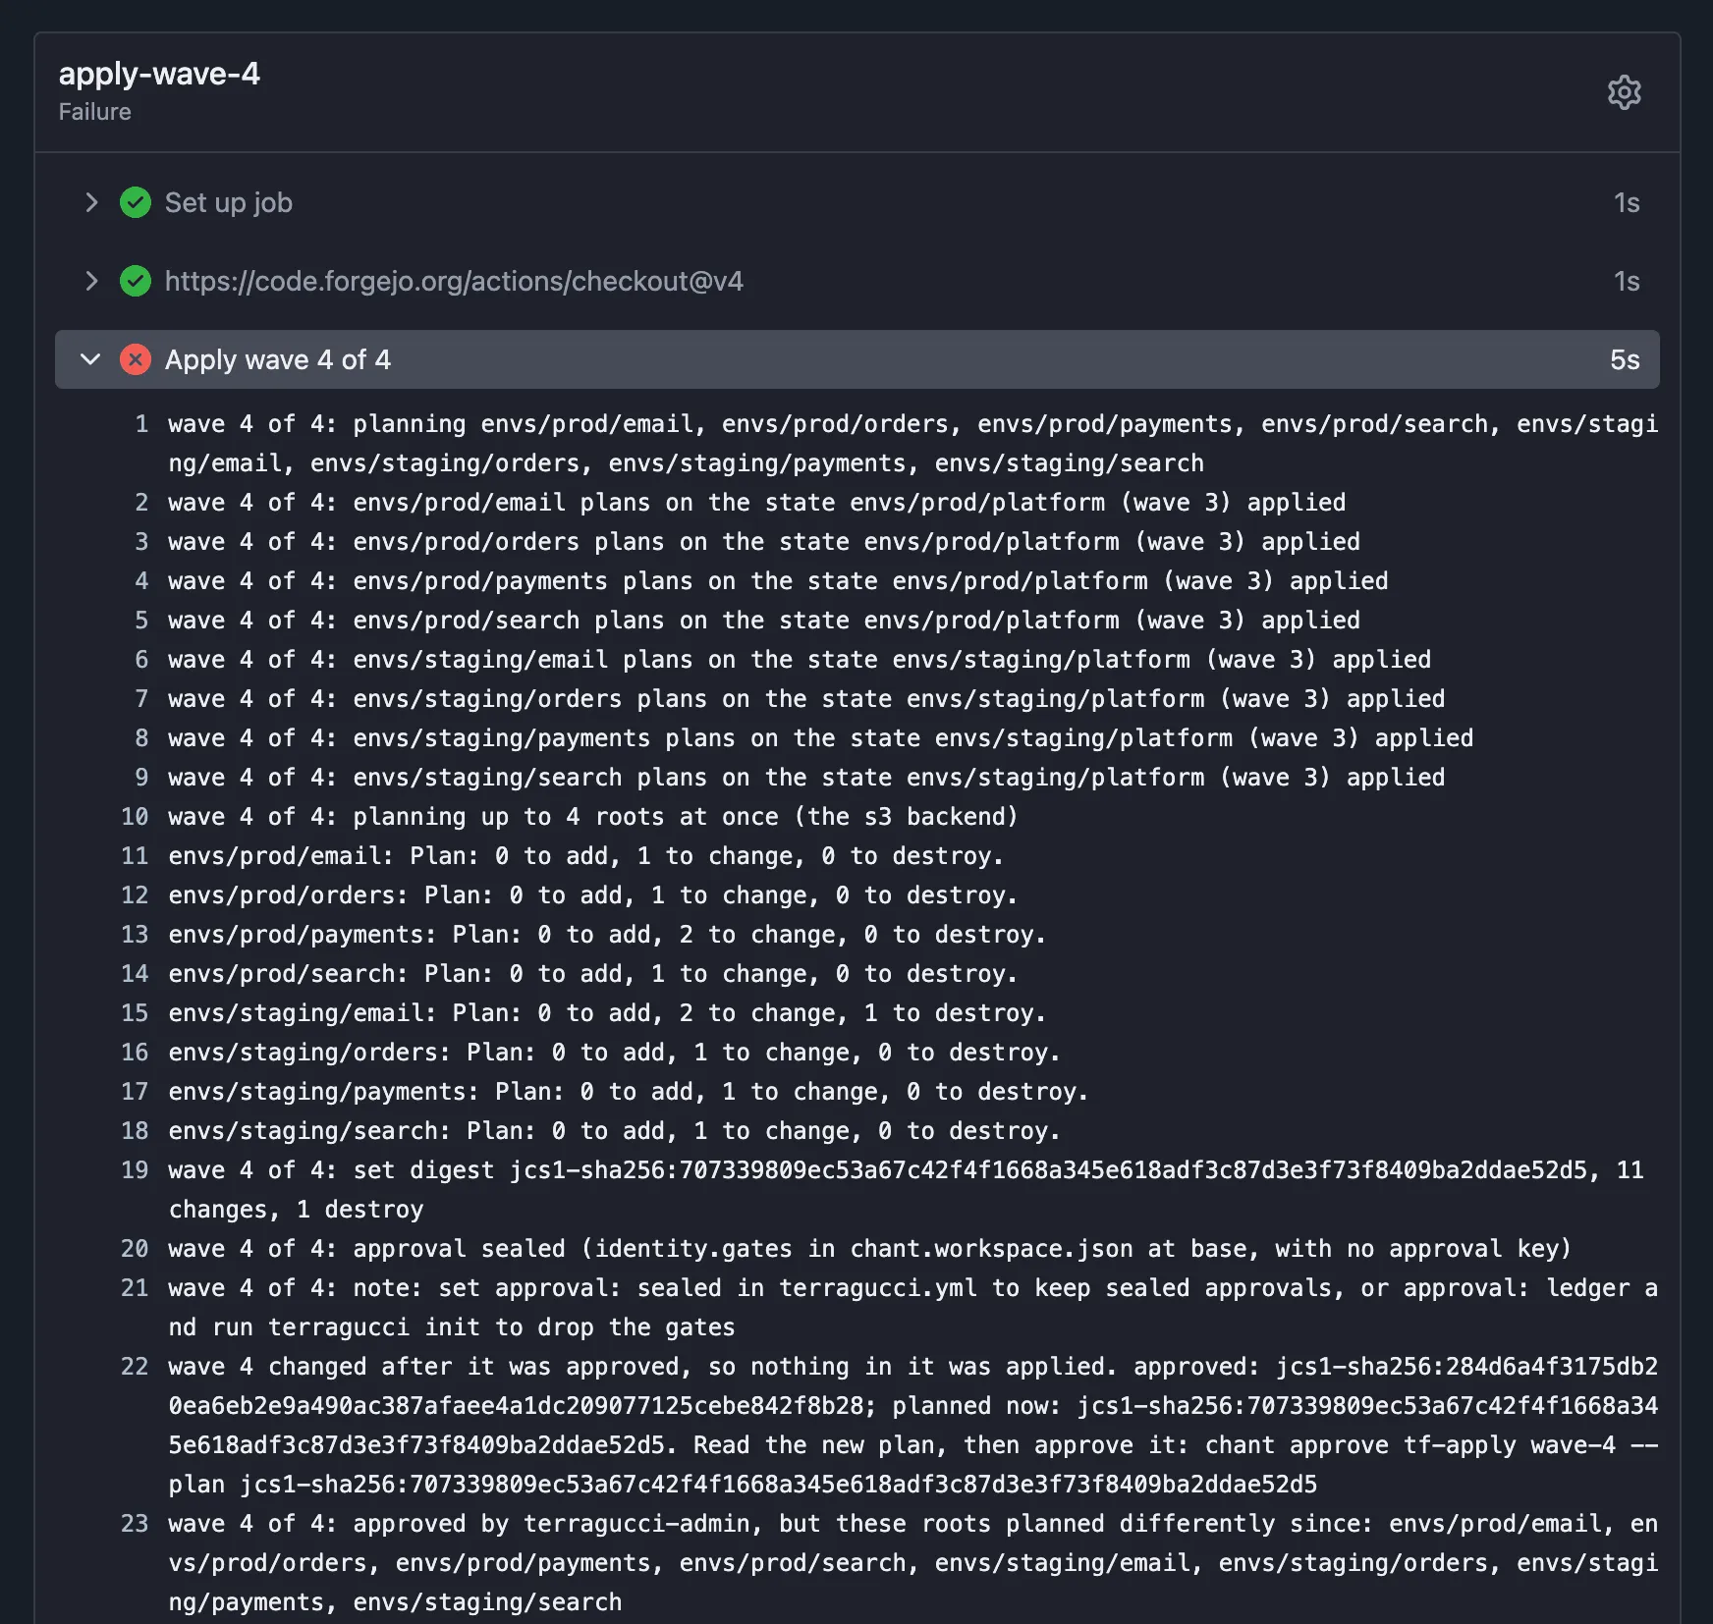
Task: Select log line number 17
Action: [x=135, y=1092]
